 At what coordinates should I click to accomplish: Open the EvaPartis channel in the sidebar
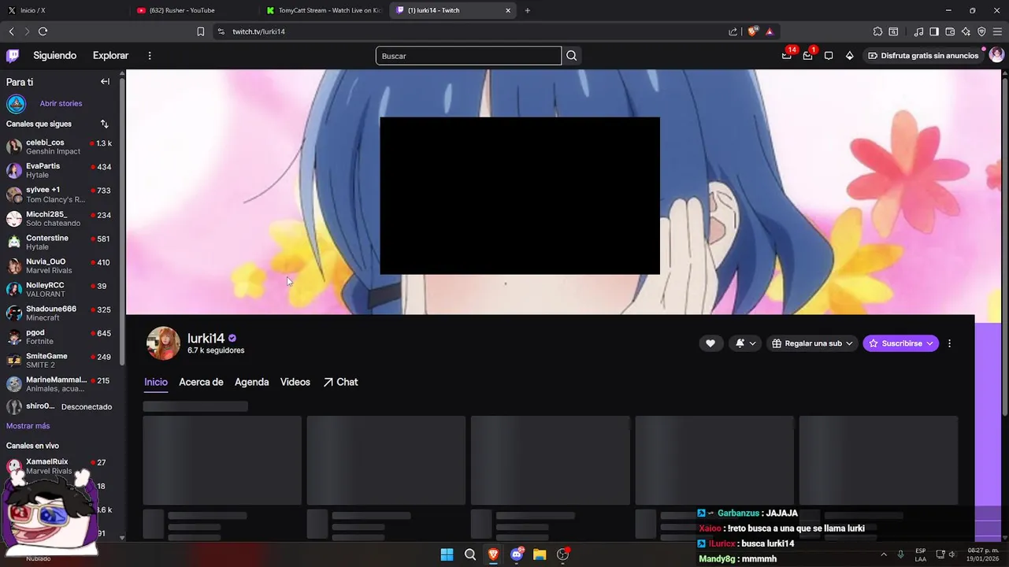pos(59,170)
